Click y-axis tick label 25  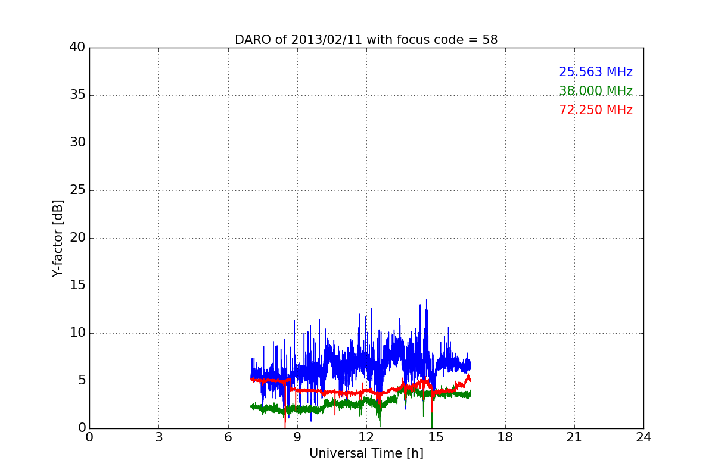tap(77, 190)
